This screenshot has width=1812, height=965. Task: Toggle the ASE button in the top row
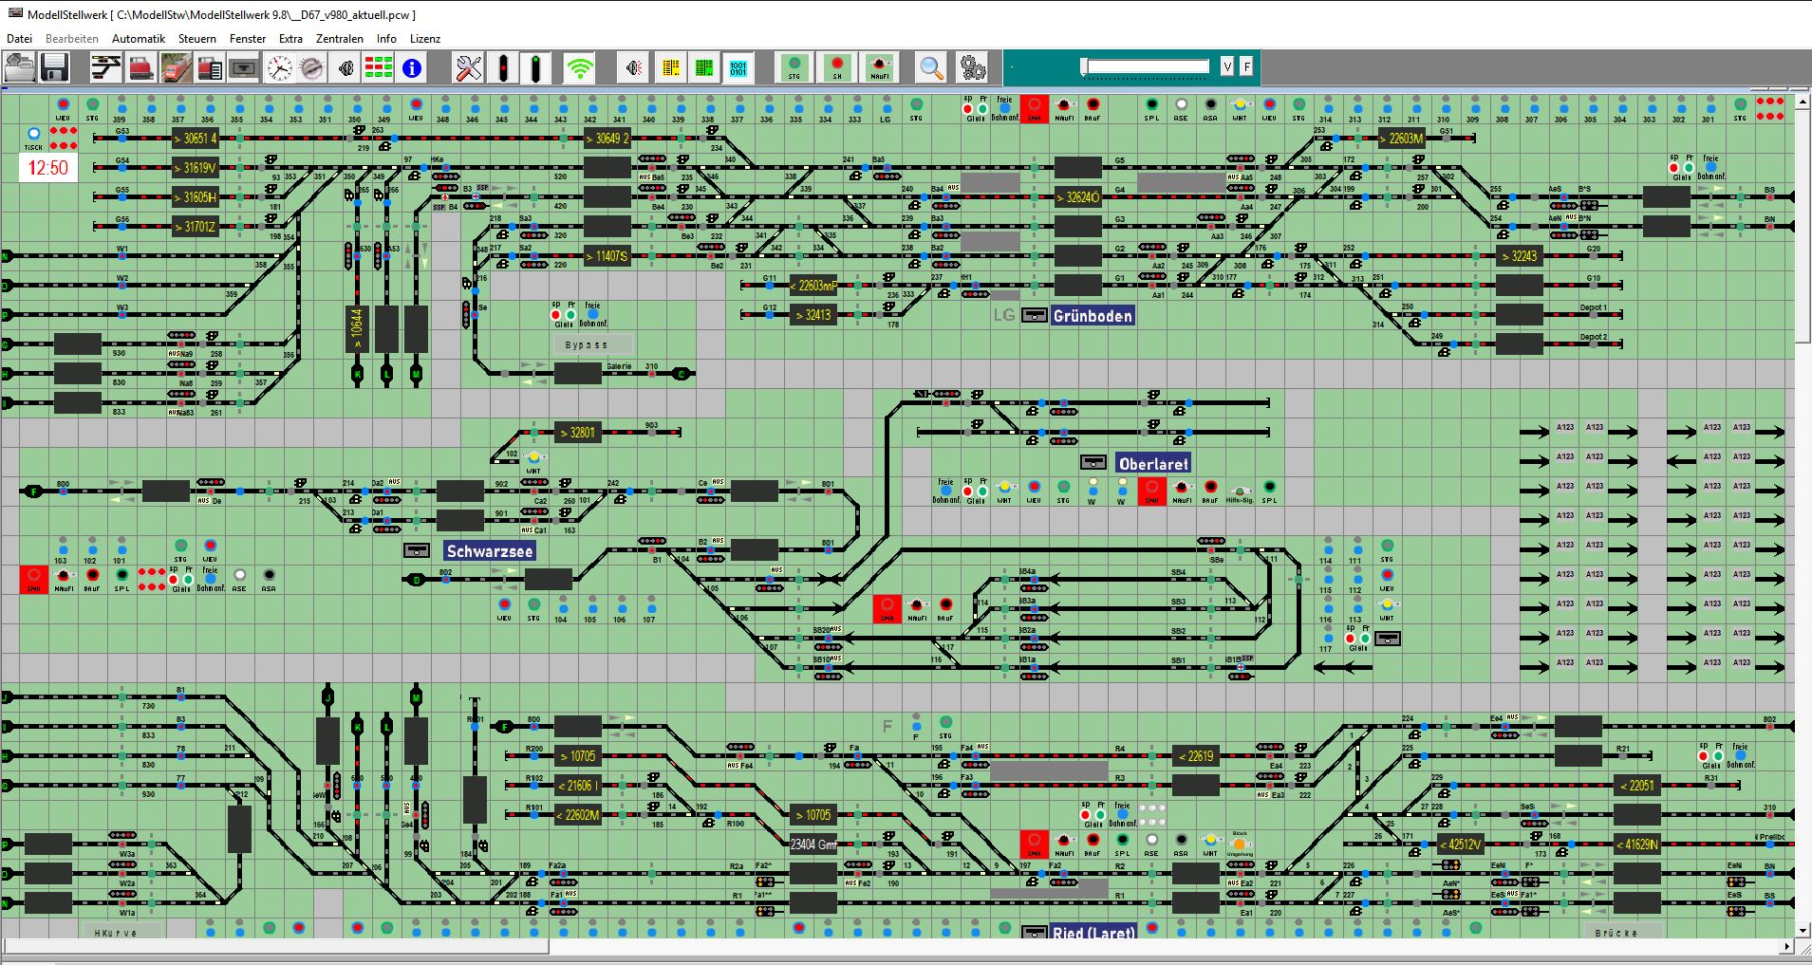tap(1181, 104)
